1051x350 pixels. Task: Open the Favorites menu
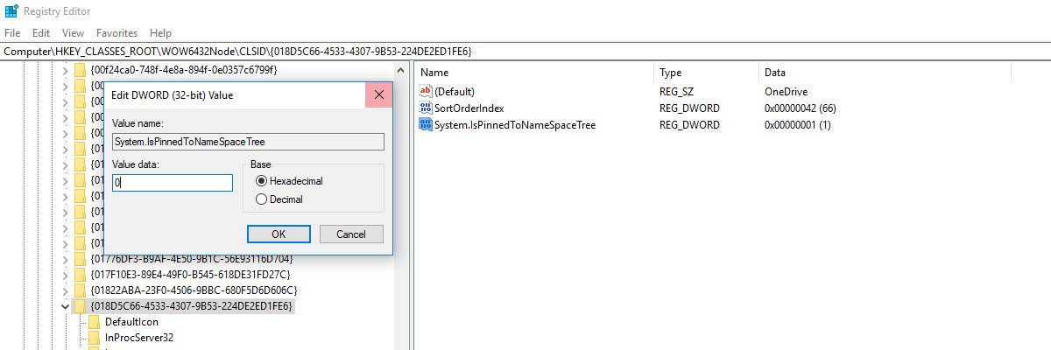point(117,32)
